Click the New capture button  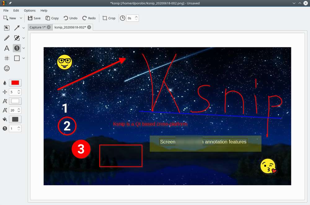coord(10,18)
